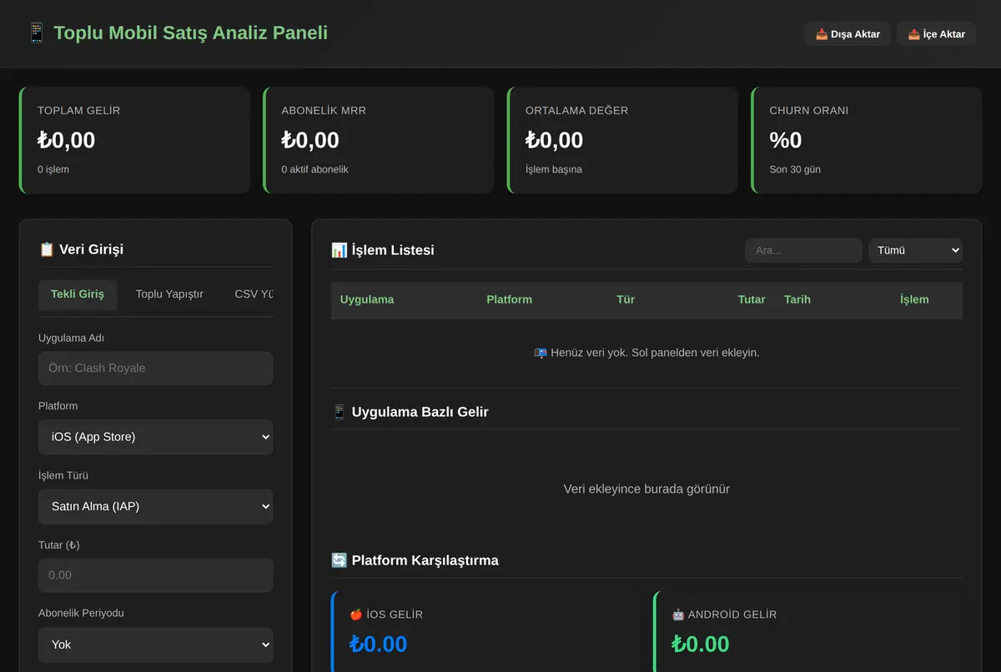Viewport: 1001px width, 672px height.
Task: Switch to the Tekli Giriş tab
Action: (78, 294)
